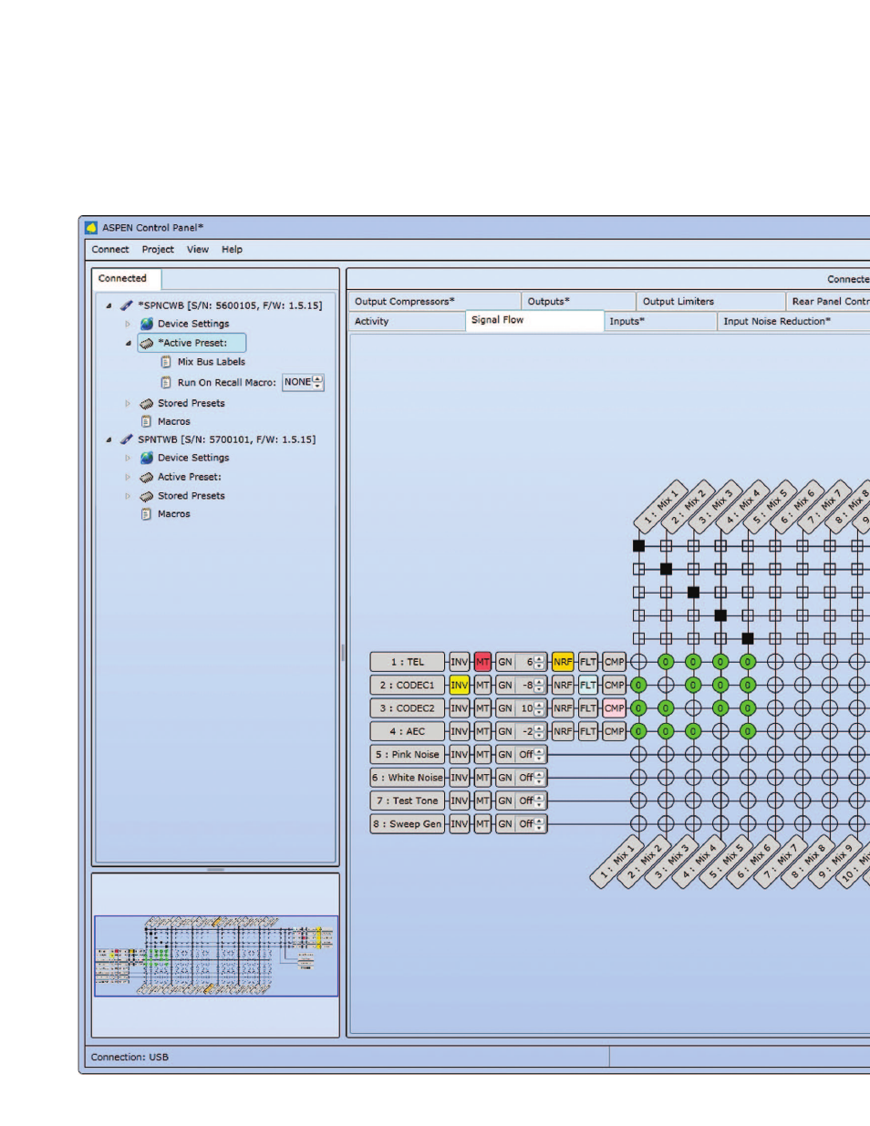Collapse the *Active Preset: node
Viewport: 870px width, 1126px height.
128,344
